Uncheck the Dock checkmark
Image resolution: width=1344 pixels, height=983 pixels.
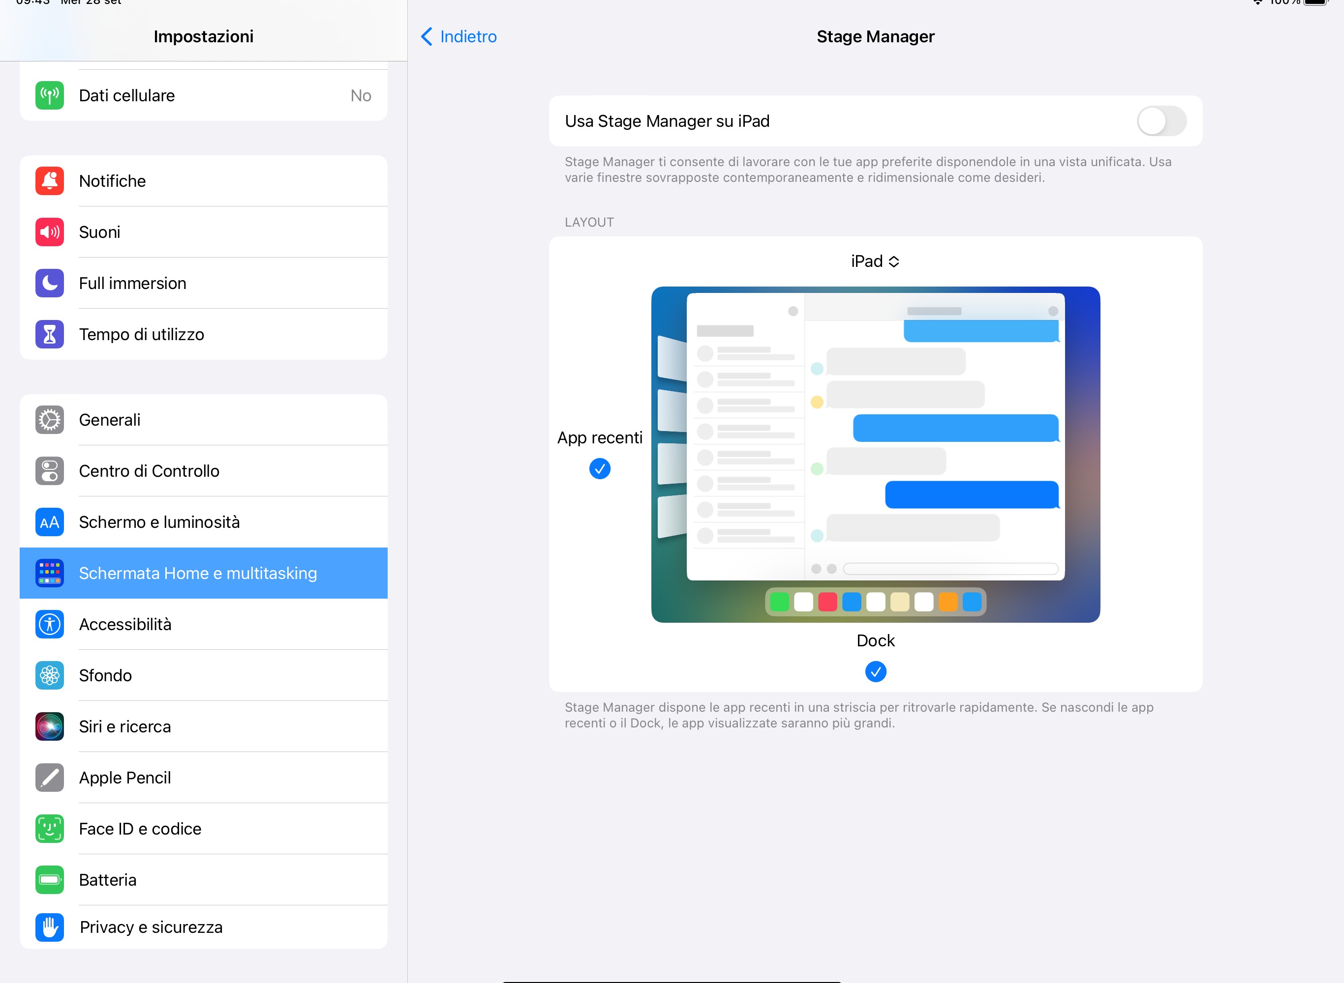coord(875,672)
